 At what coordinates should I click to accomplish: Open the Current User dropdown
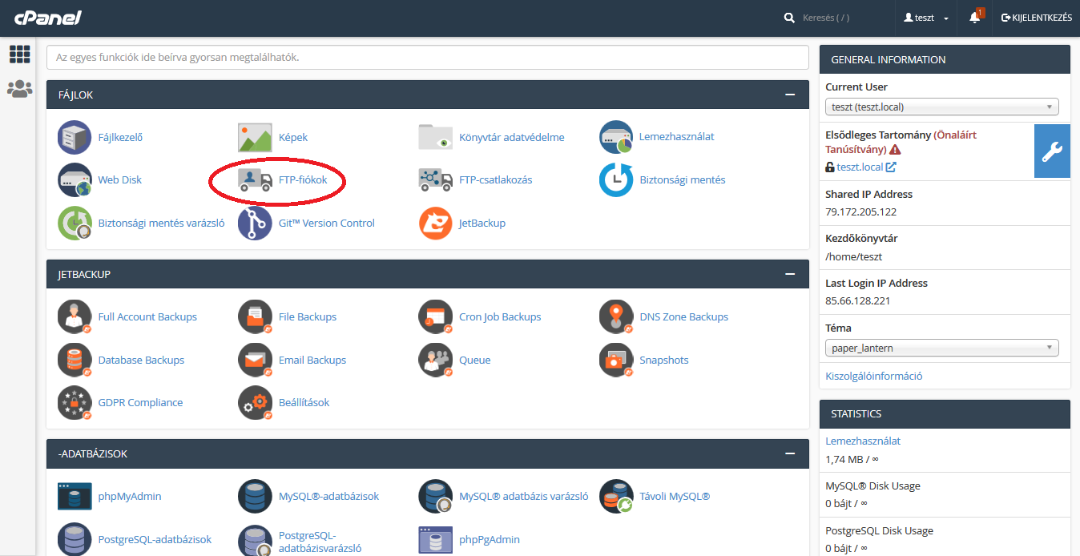tap(942, 107)
